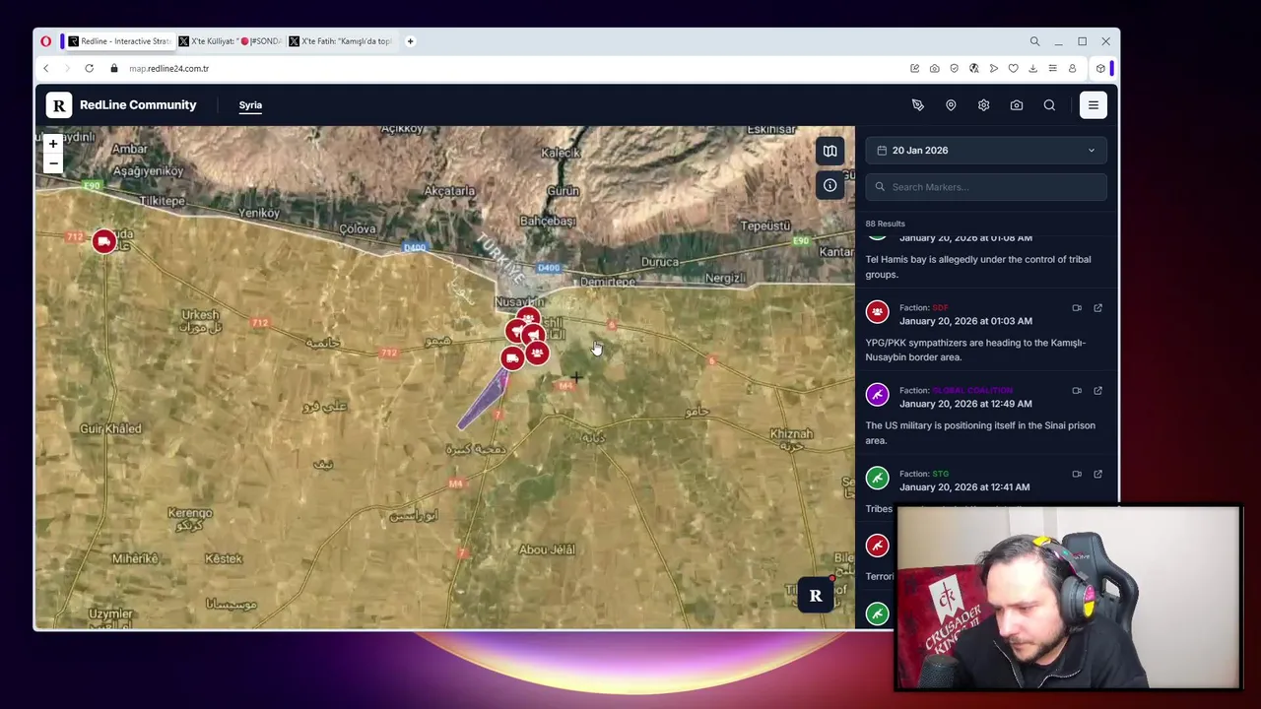Click purple Global Coalition faction icon
This screenshot has height=709, width=1261.
(877, 395)
